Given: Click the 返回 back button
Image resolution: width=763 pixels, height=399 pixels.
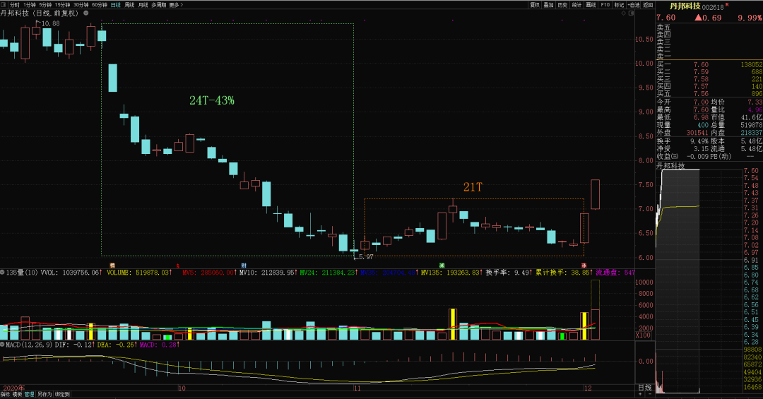Looking at the screenshot, I should [x=648, y=4].
